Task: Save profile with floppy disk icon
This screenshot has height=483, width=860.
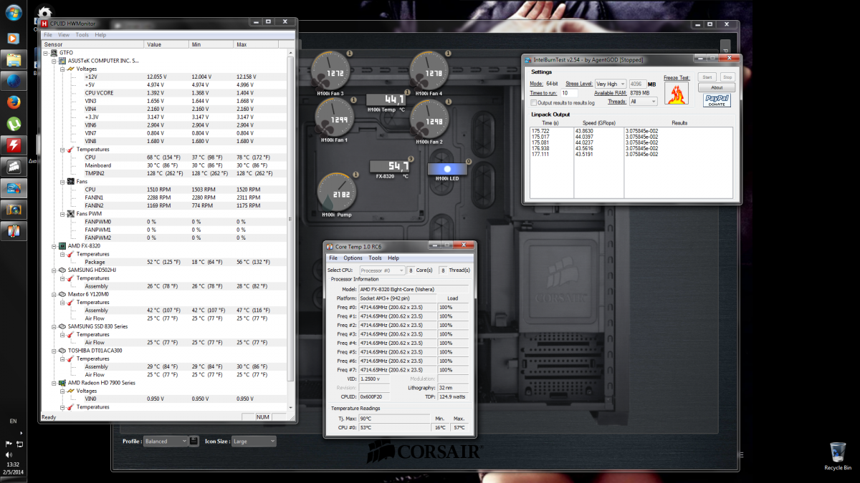Action: point(193,441)
